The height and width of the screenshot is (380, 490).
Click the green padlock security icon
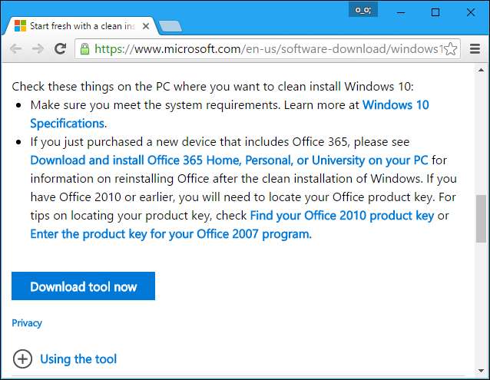click(84, 48)
